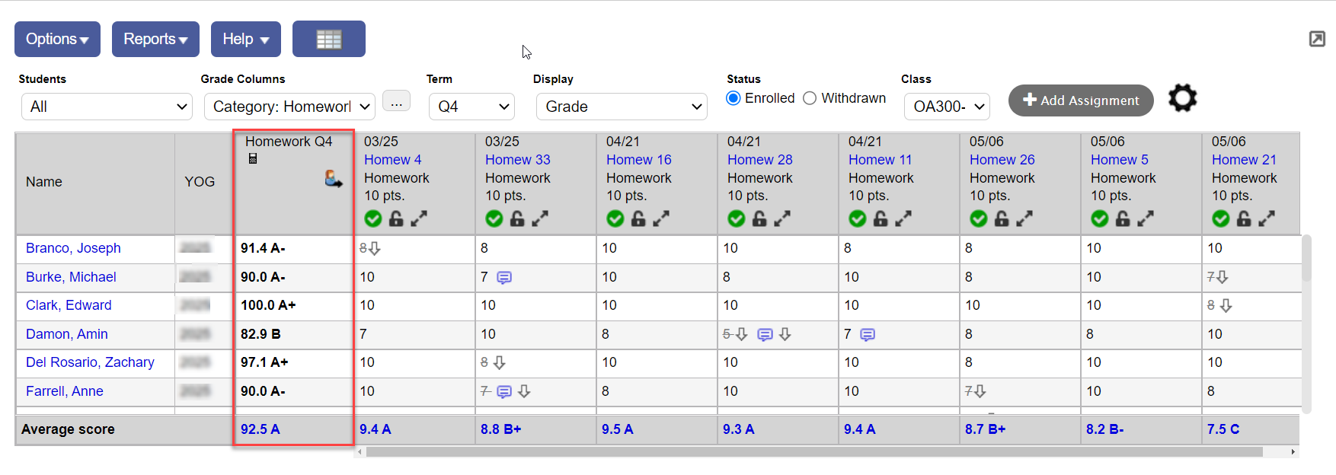Expand Homew 4 column with arrows icon
Screen dimensions: 1336x475
(x=419, y=218)
